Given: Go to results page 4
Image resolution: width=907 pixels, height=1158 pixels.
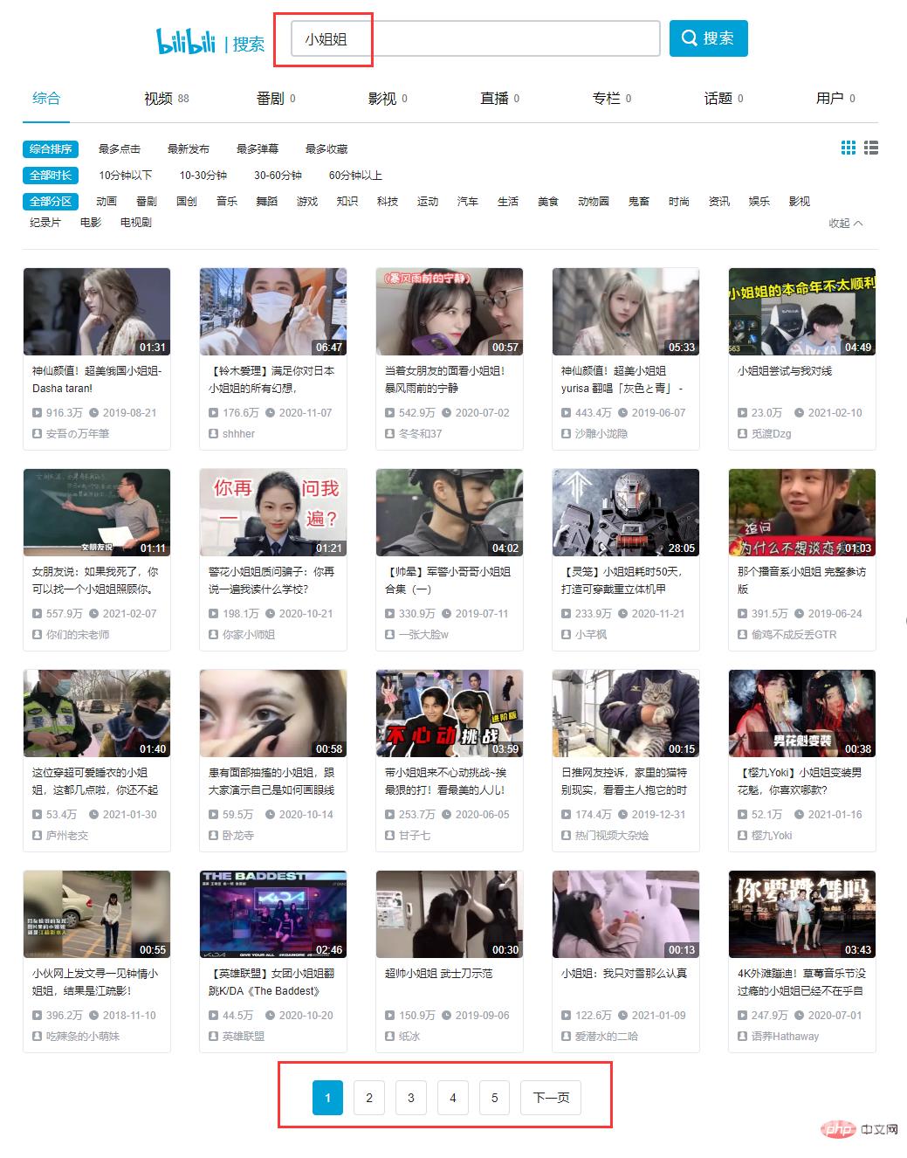Looking at the screenshot, I should coord(453,1098).
